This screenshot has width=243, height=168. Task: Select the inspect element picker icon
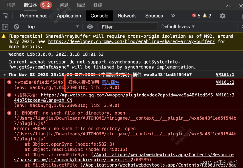point(6,16)
